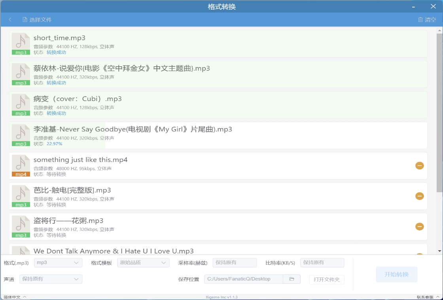Viewport: 443px width, 300px height.
Task: Click the 22.97% progress status
Action: pos(54,144)
